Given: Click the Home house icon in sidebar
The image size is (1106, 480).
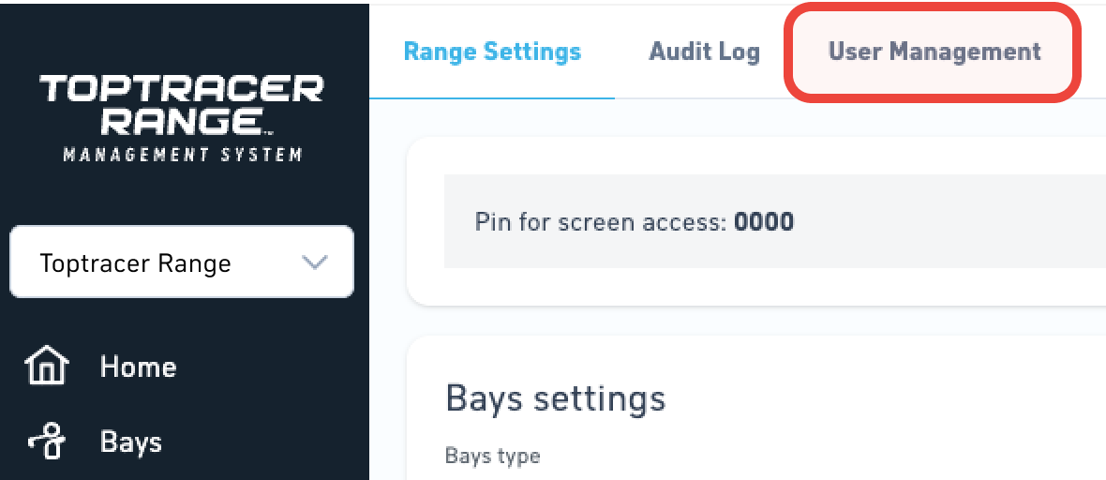Looking at the screenshot, I should [x=47, y=367].
